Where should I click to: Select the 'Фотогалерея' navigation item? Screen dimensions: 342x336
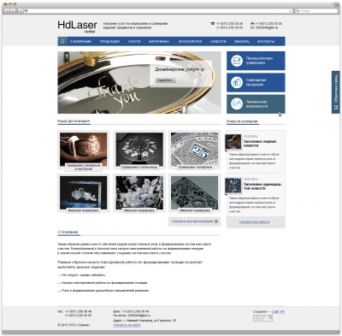pyautogui.click(x=190, y=41)
